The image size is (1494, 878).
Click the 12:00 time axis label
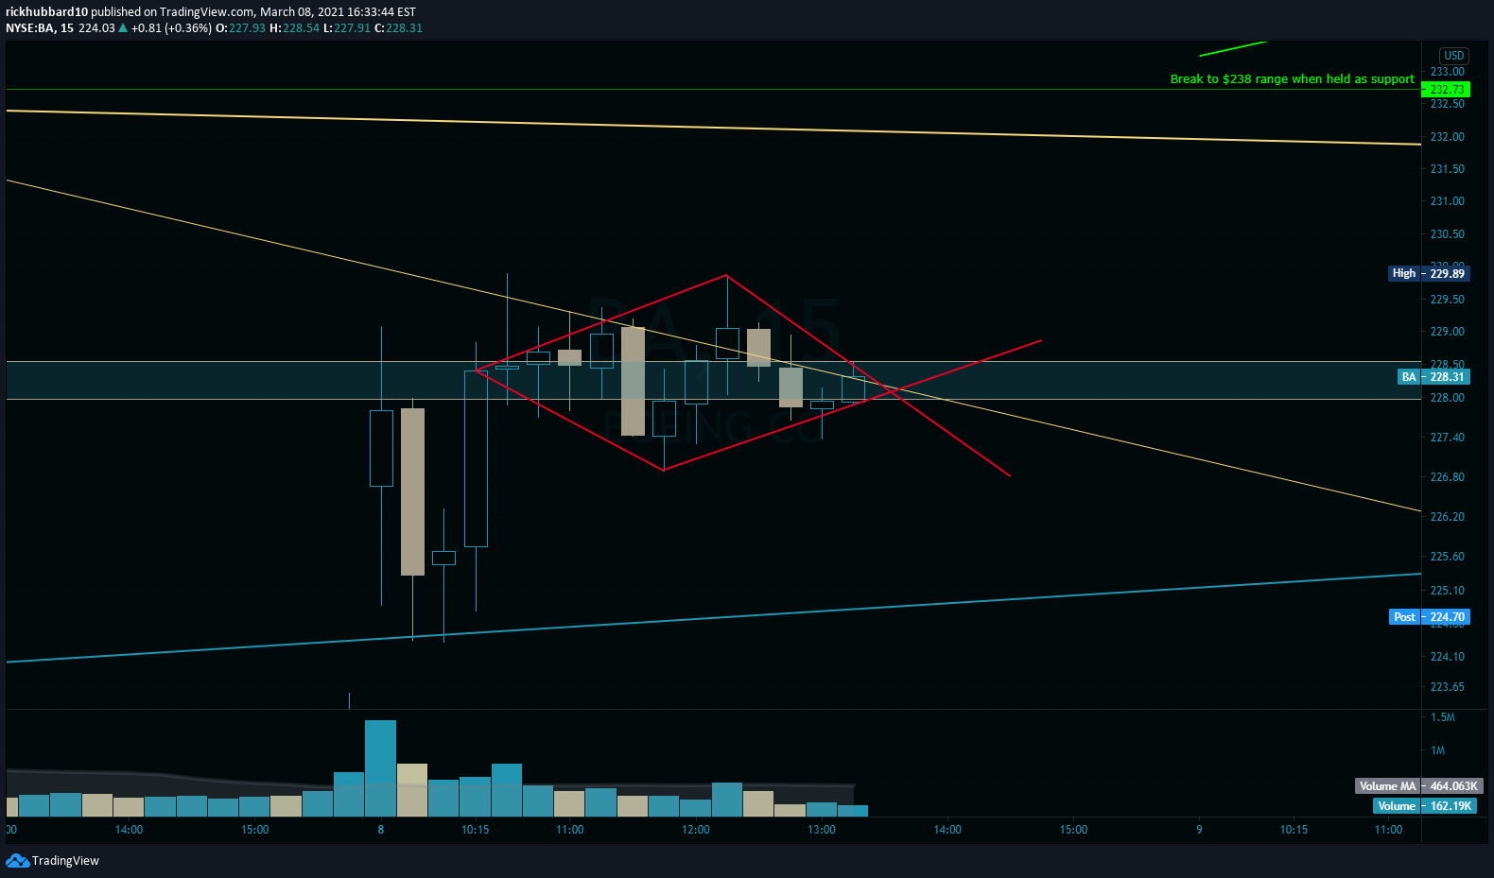click(x=696, y=830)
